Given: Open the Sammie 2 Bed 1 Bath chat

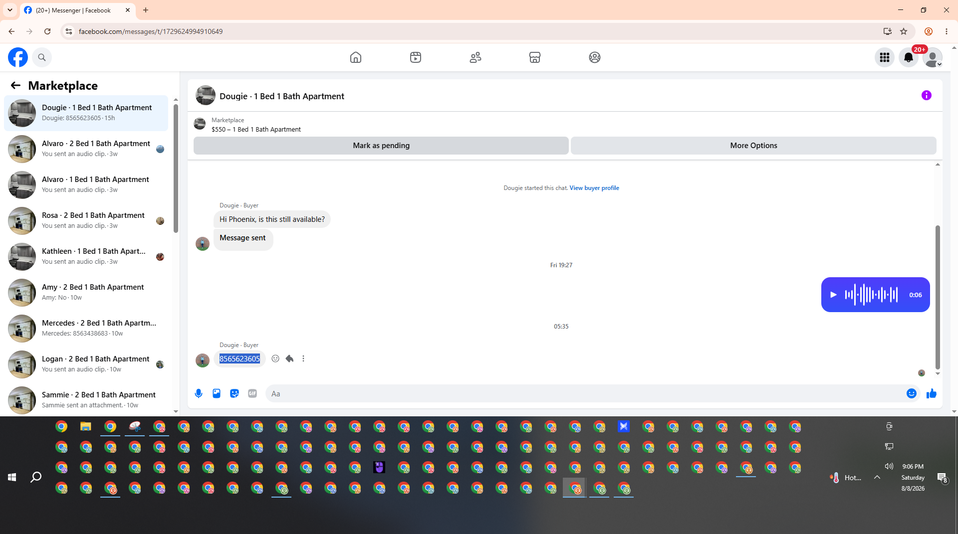Looking at the screenshot, I should pyautogui.click(x=86, y=400).
